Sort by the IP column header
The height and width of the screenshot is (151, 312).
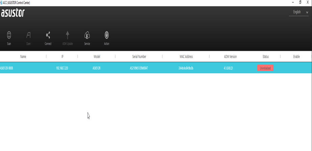click(x=62, y=57)
